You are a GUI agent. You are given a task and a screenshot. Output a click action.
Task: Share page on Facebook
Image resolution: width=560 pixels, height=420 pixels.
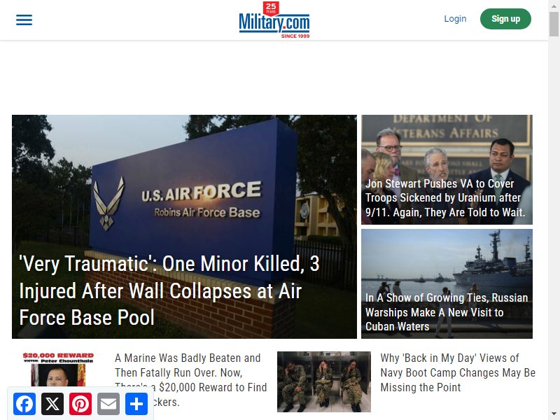(24, 404)
